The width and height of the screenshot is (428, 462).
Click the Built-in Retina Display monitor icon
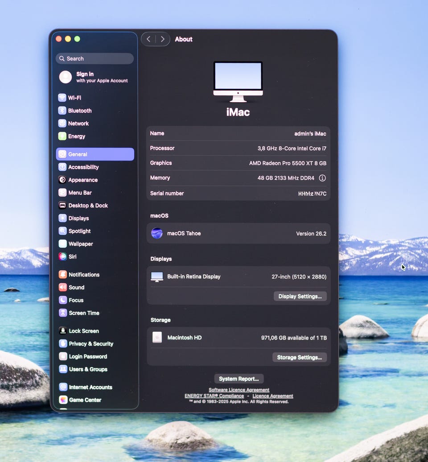point(156,276)
